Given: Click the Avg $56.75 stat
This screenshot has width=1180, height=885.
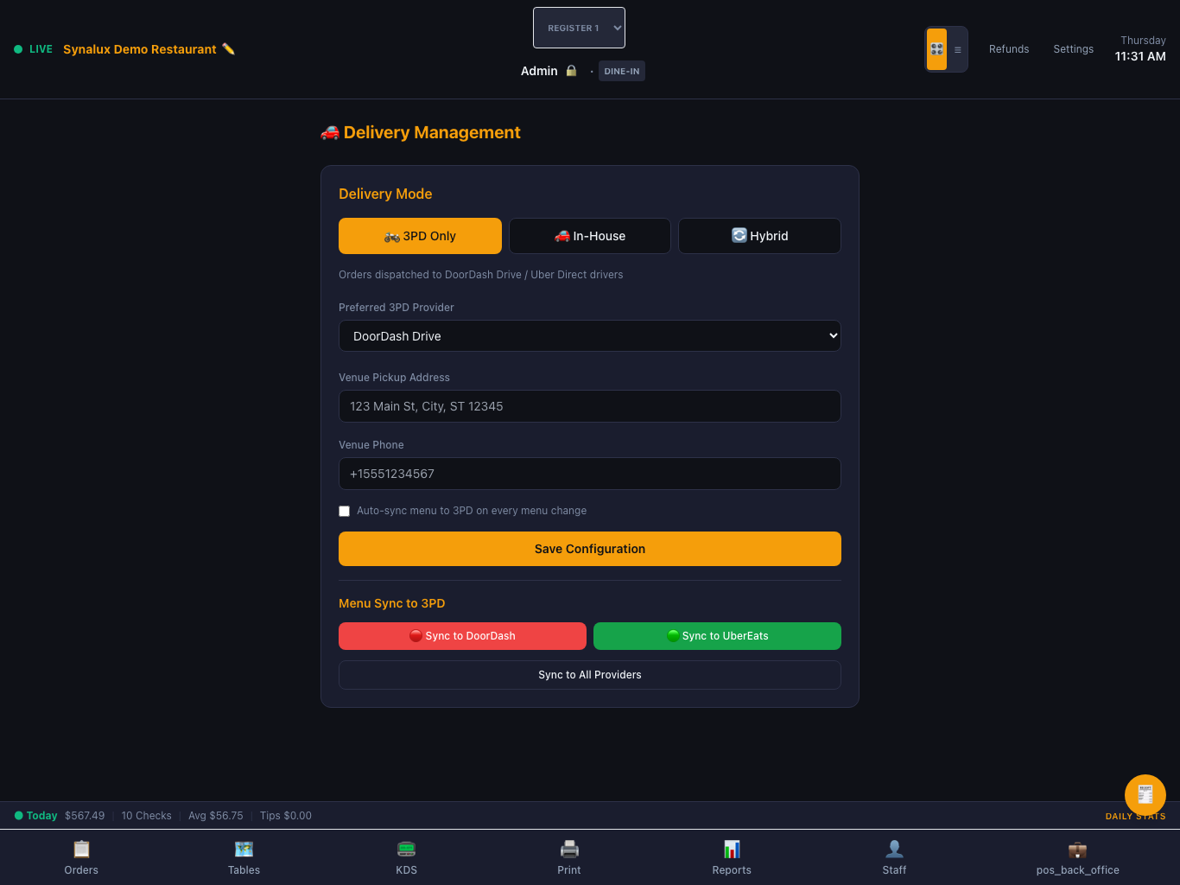Looking at the screenshot, I should pos(216,816).
